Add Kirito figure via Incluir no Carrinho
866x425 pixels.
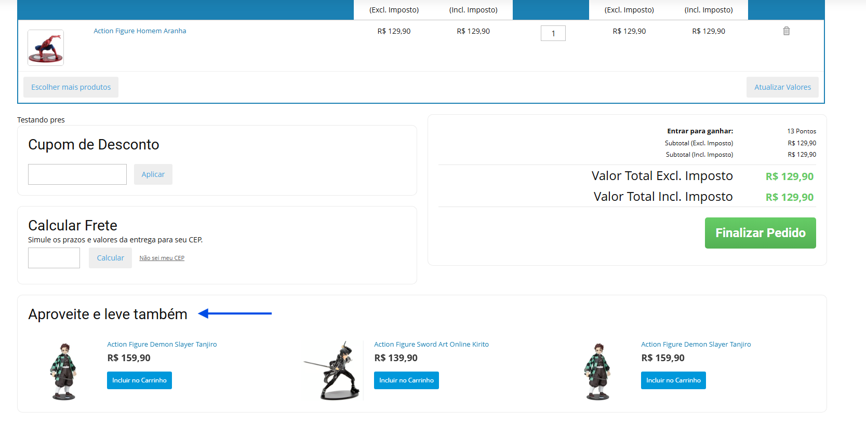coord(406,380)
